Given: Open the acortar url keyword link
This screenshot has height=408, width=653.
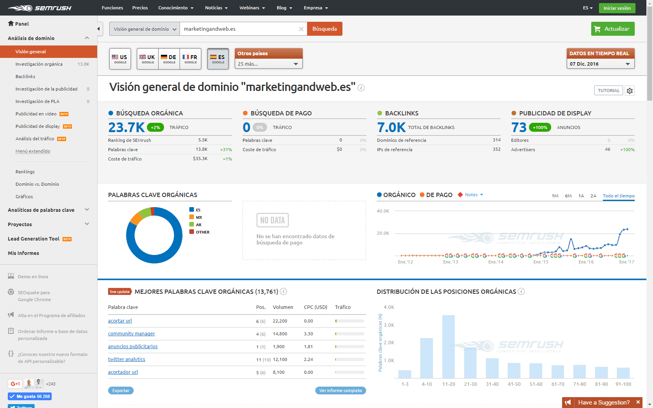Looking at the screenshot, I should point(120,321).
